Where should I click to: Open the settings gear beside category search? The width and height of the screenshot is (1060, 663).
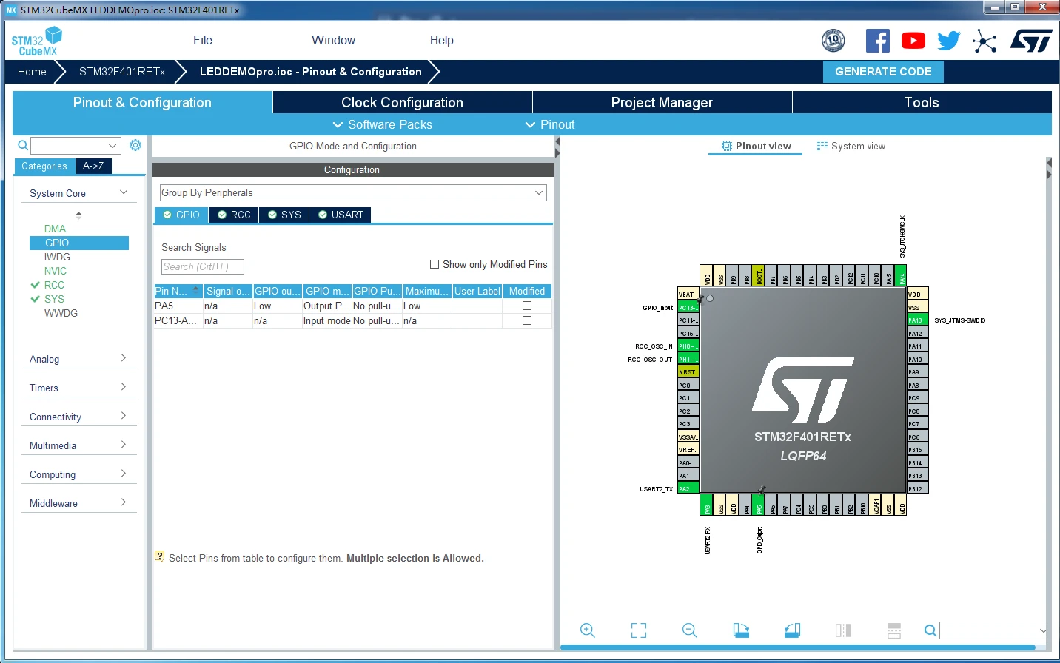coord(135,145)
